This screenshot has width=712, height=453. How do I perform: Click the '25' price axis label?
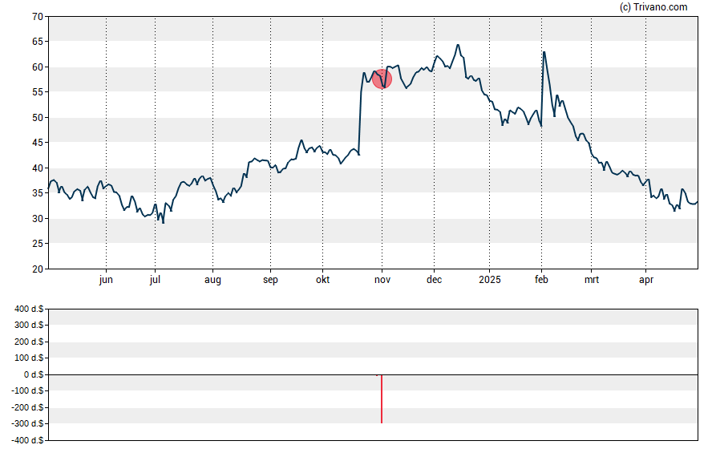click(x=38, y=244)
